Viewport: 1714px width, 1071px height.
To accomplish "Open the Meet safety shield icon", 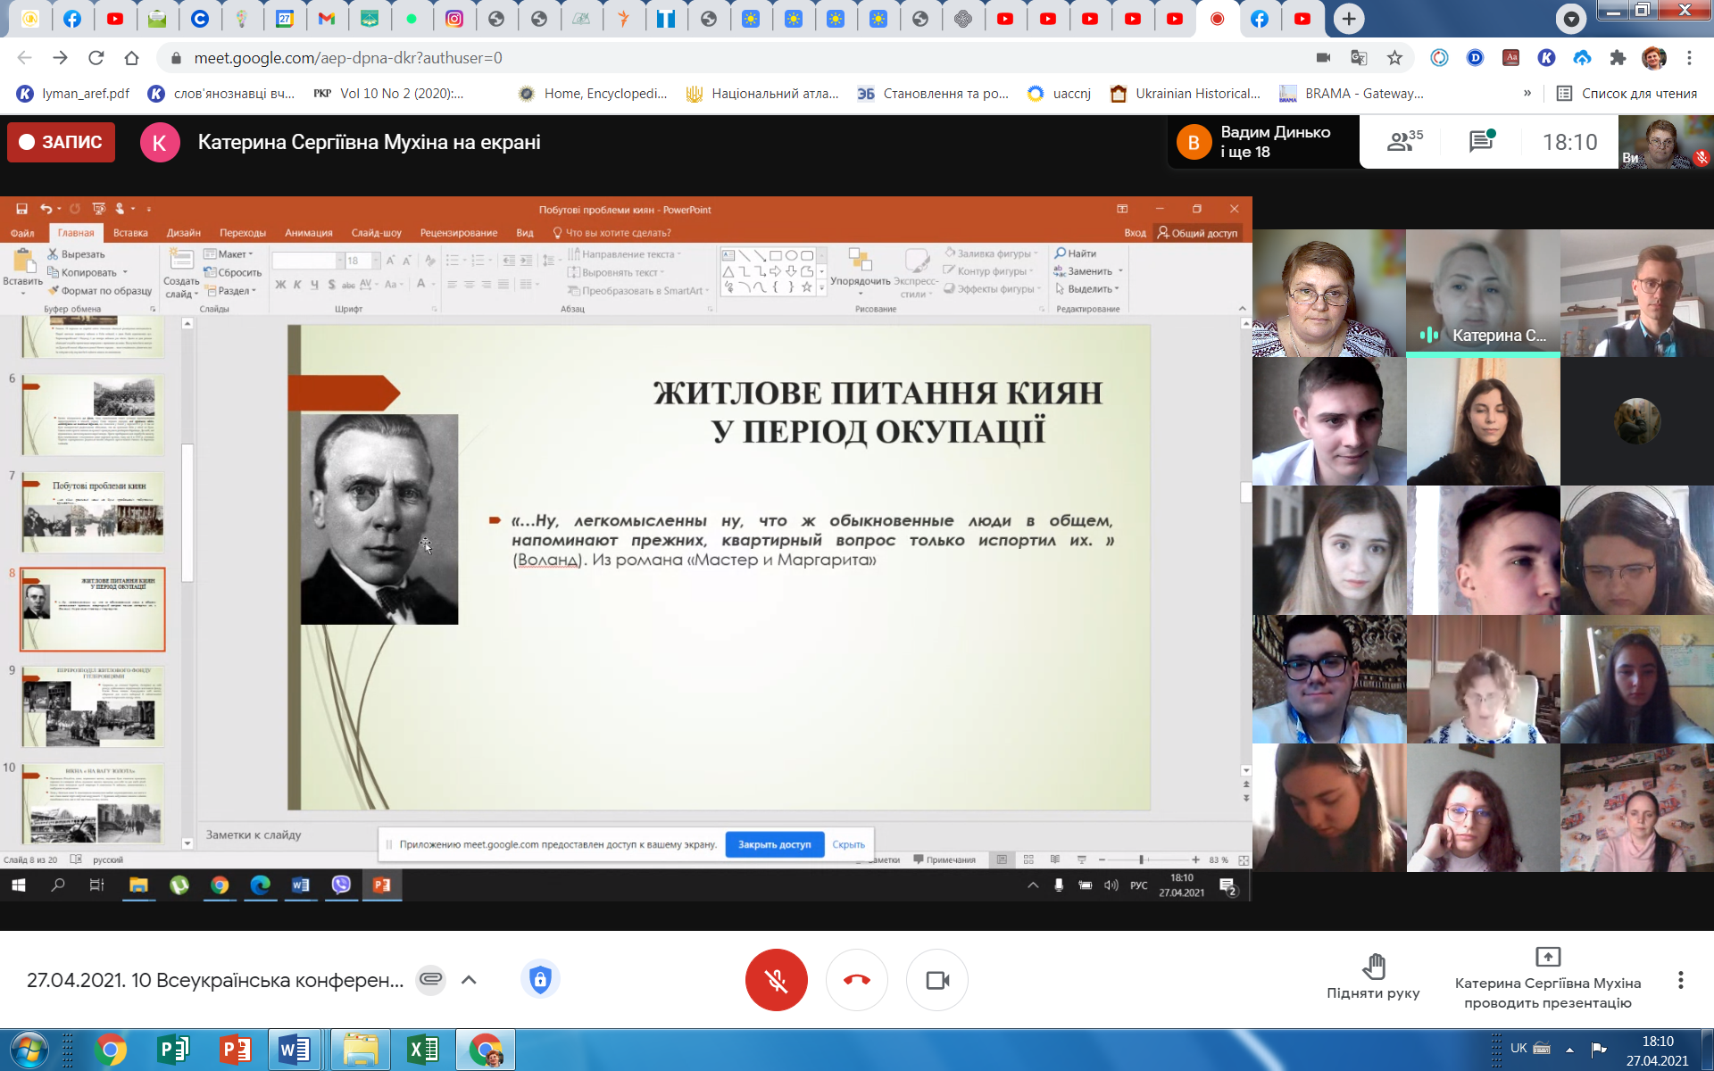I will pos(539,979).
